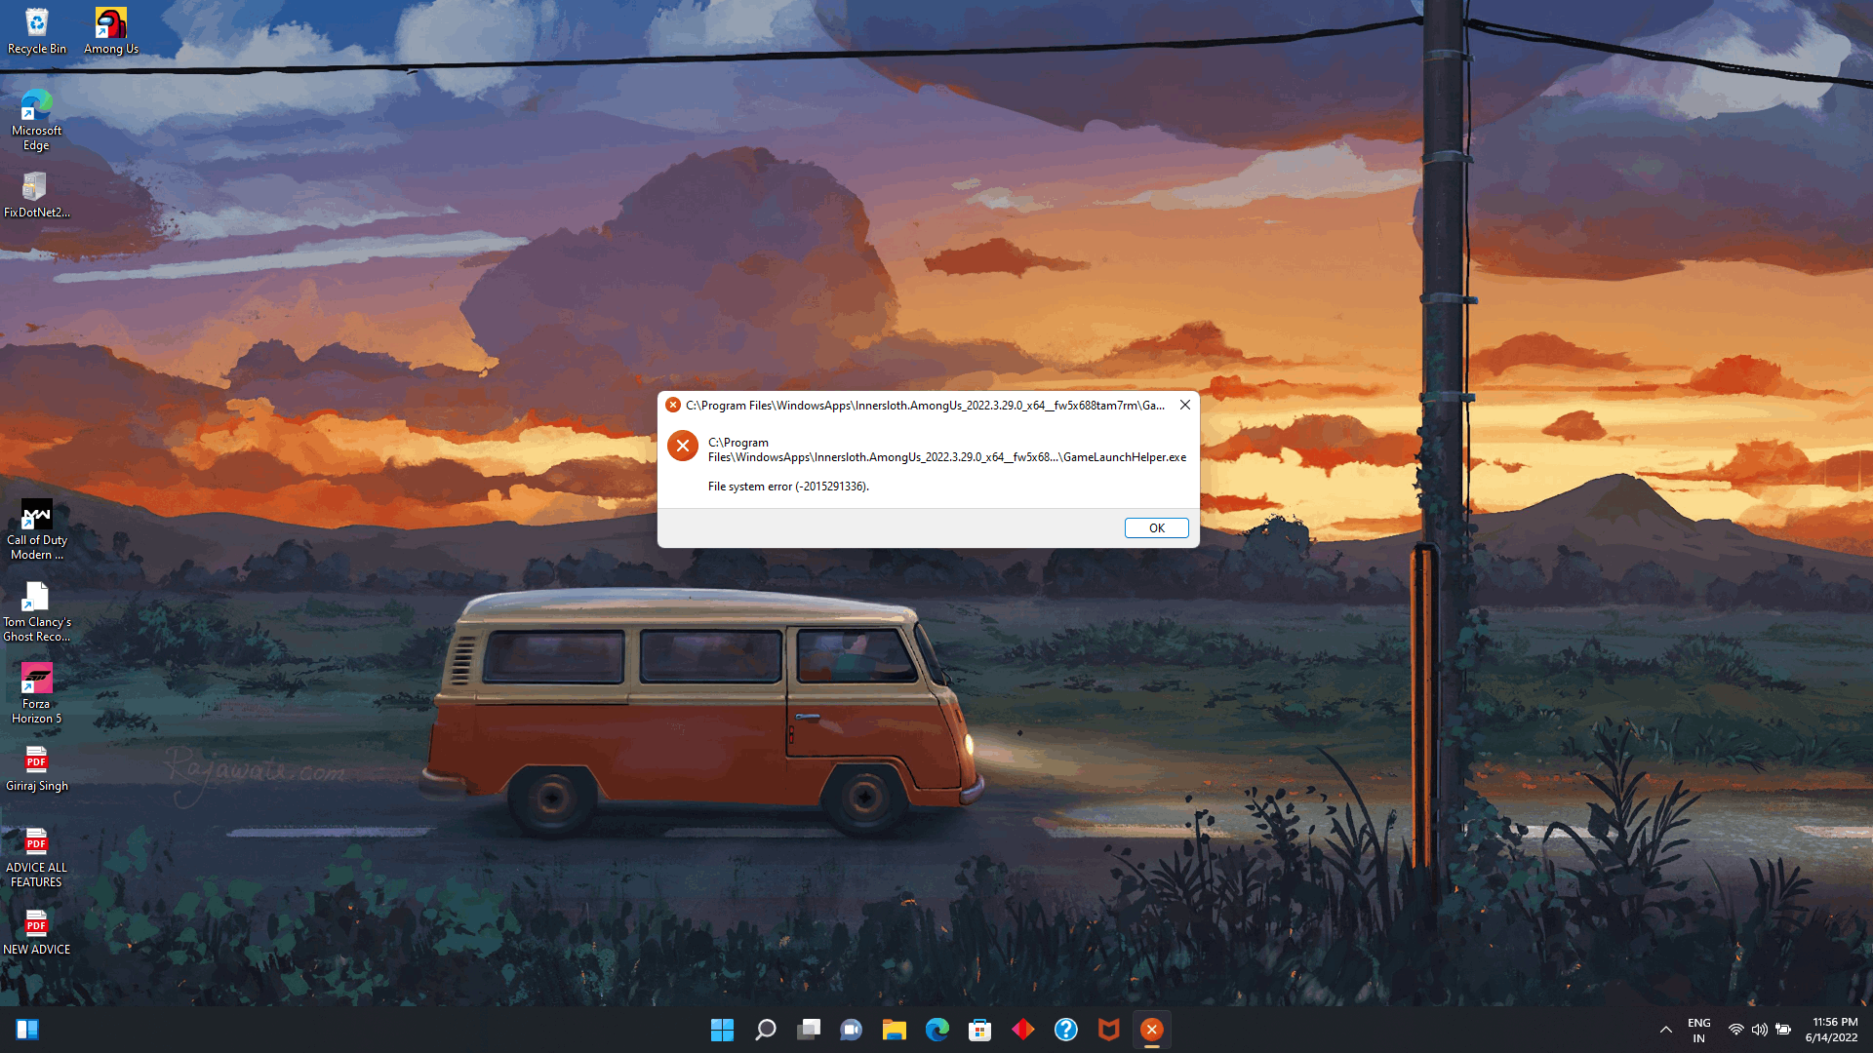This screenshot has width=1873, height=1053.
Task: Focus the error dialog taskbar button
Action: pyautogui.click(x=1152, y=1030)
